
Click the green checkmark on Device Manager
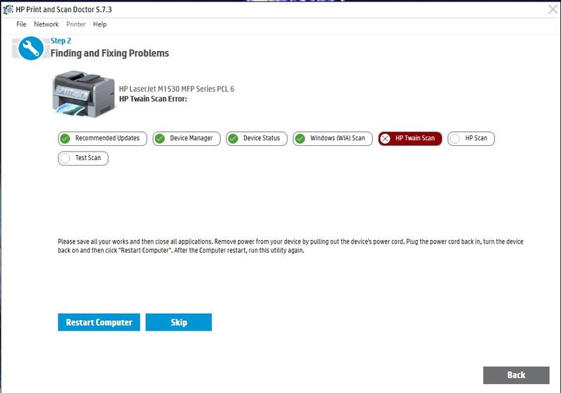[160, 138]
